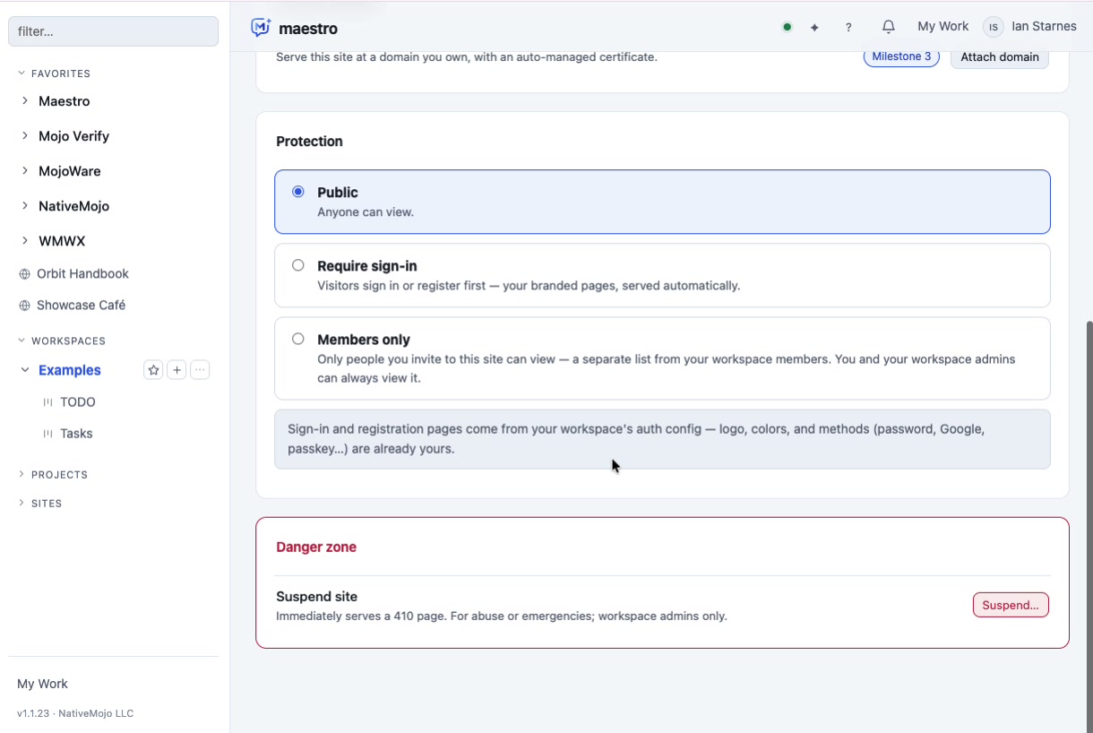Open My Work in the top bar
Viewport: 1093px width, 733px height.
click(x=943, y=27)
